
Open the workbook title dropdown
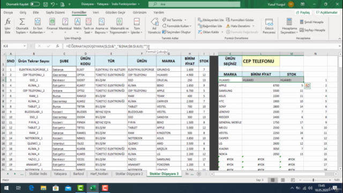point(139,4)
